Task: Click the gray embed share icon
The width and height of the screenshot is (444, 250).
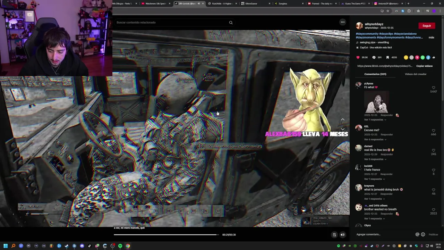Action: point(411,58)
